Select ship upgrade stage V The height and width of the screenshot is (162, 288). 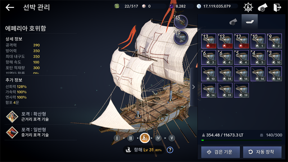[x=172, y=138]
